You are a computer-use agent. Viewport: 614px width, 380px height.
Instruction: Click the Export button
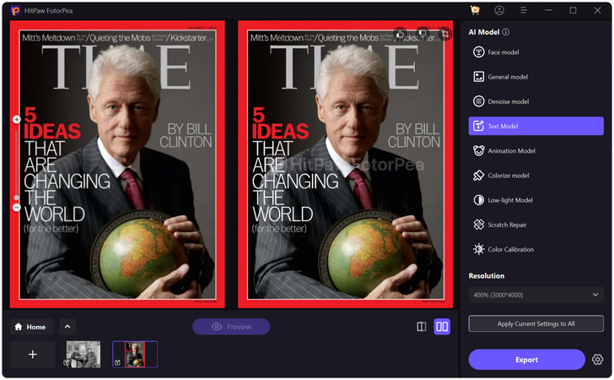(x=526, y=360)
